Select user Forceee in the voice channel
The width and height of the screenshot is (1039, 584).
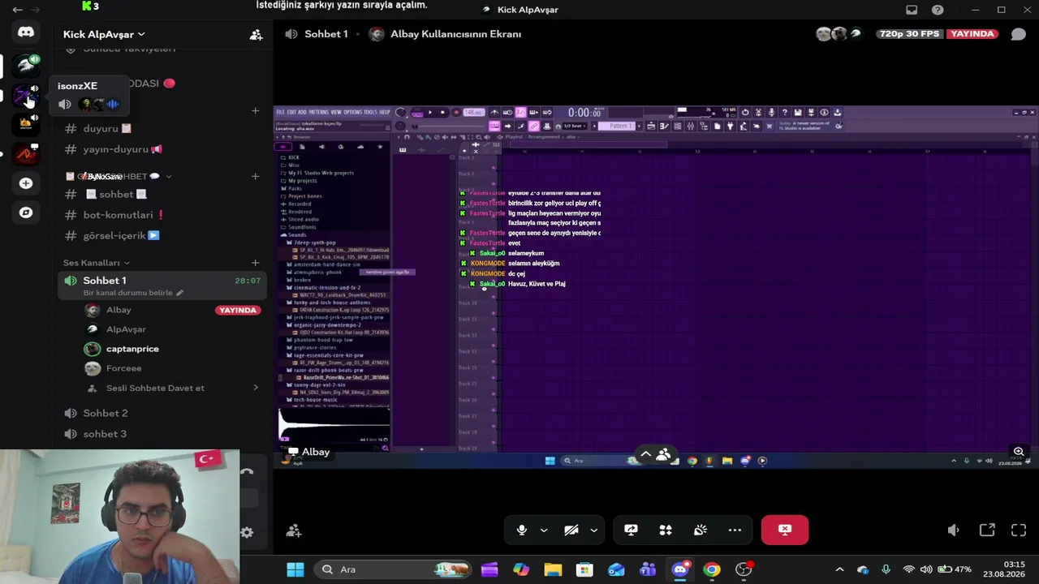coord(170,368)
